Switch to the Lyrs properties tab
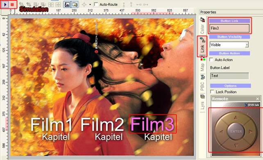This screenshot has width=263, height=160. click(x=202, y=106)
